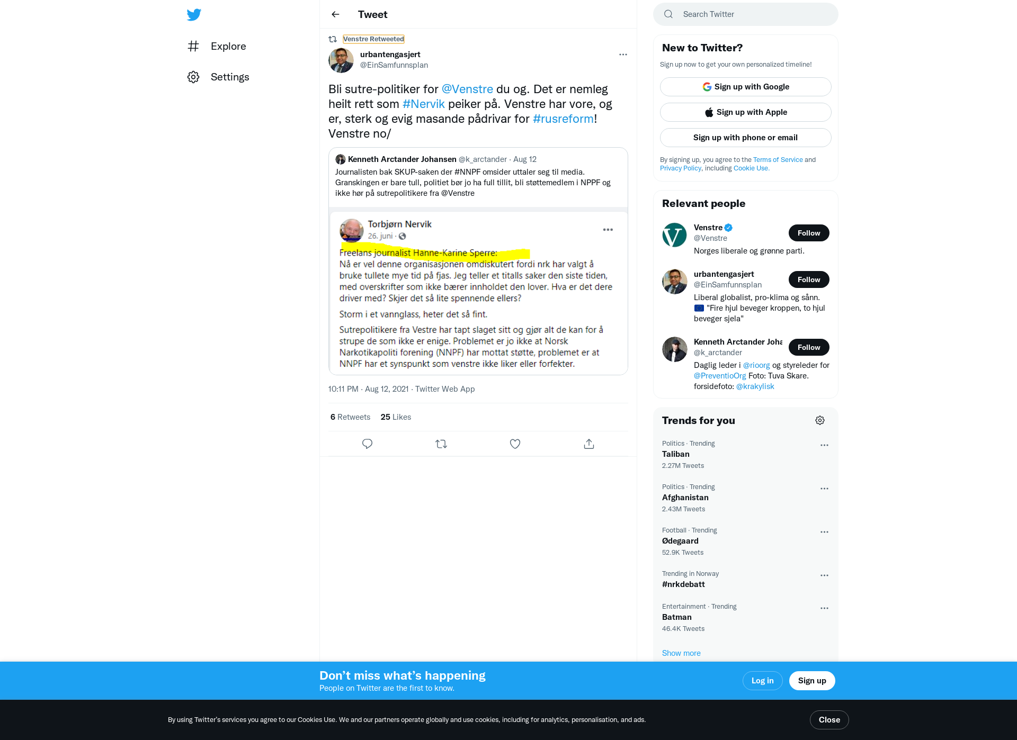Viewport: 1017px width, 740px height.
Task: Go back using the arrow icon
Action: click(x=335, y=14)
